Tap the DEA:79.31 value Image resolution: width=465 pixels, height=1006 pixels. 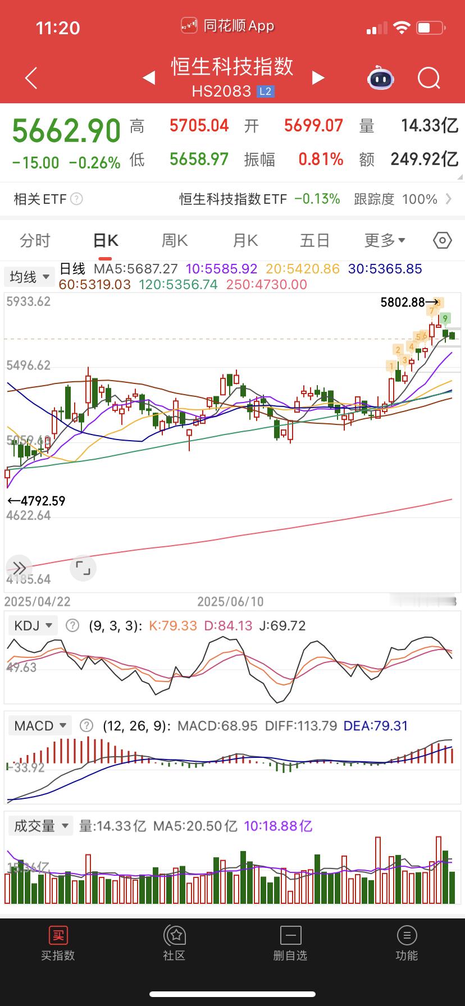[x=376, y=725]
